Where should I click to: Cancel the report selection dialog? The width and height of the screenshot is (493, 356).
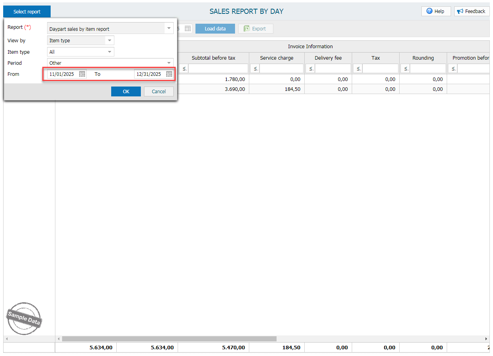159,92
